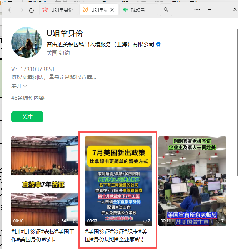This screenshot has height=249, width=238.
Task: Click the vertical scrollbar on the right
Action: tap(237, 102)
